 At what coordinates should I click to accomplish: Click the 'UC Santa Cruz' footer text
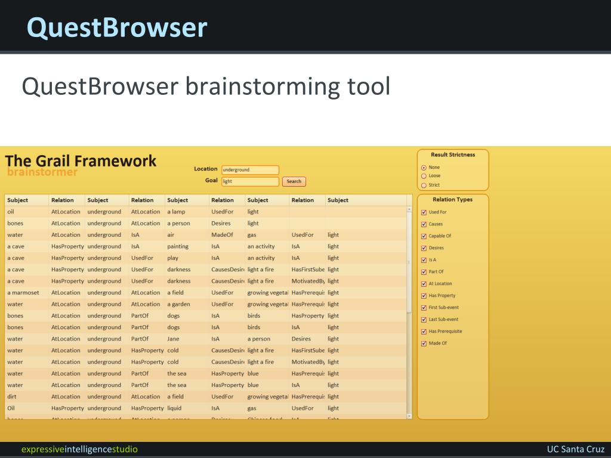(576, 449)
